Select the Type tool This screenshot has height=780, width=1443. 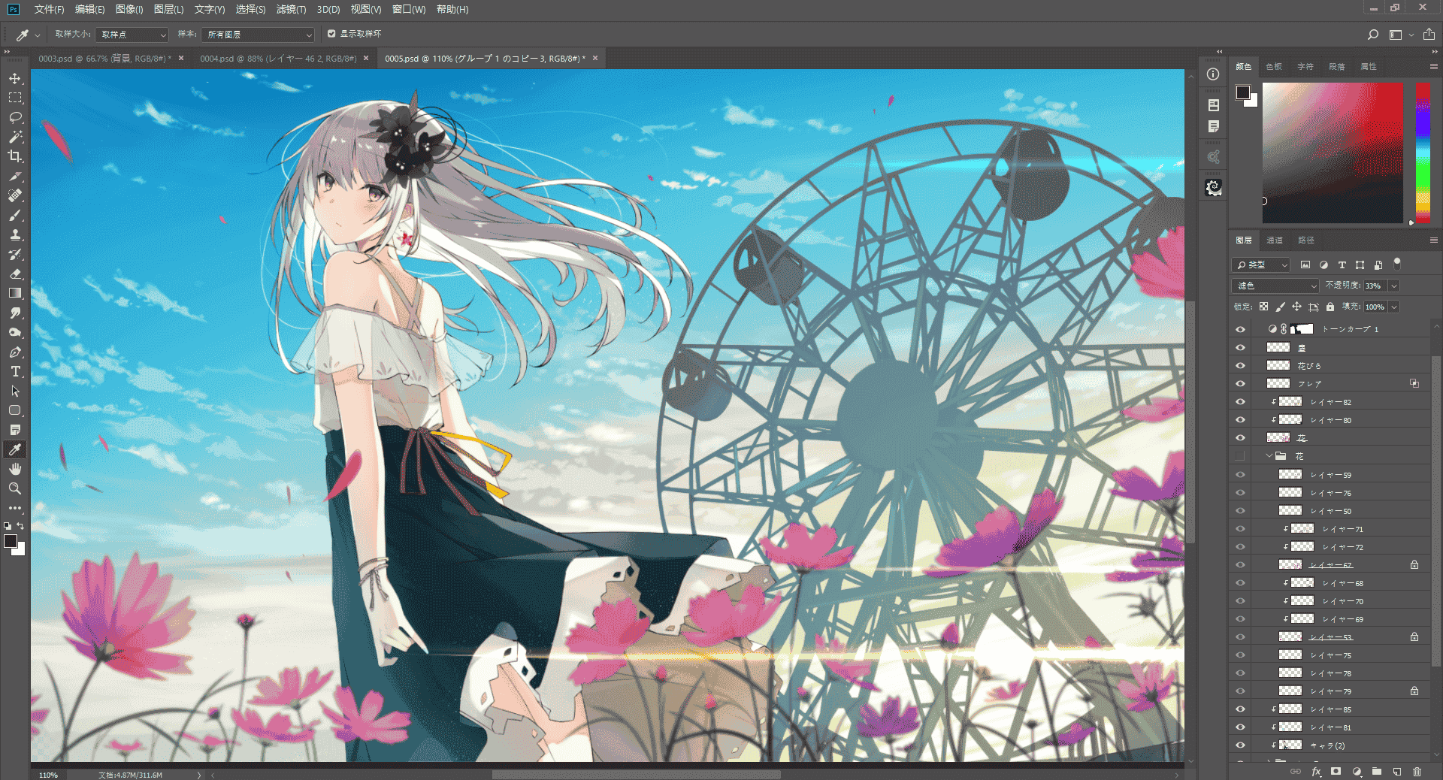coord(15,372)
